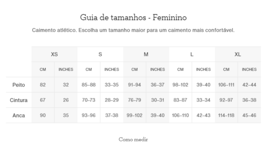The height and width of the screenshot is (155, 265).
Task: Click the 45–46 Anca inches cell
Action: click(249, 115)
